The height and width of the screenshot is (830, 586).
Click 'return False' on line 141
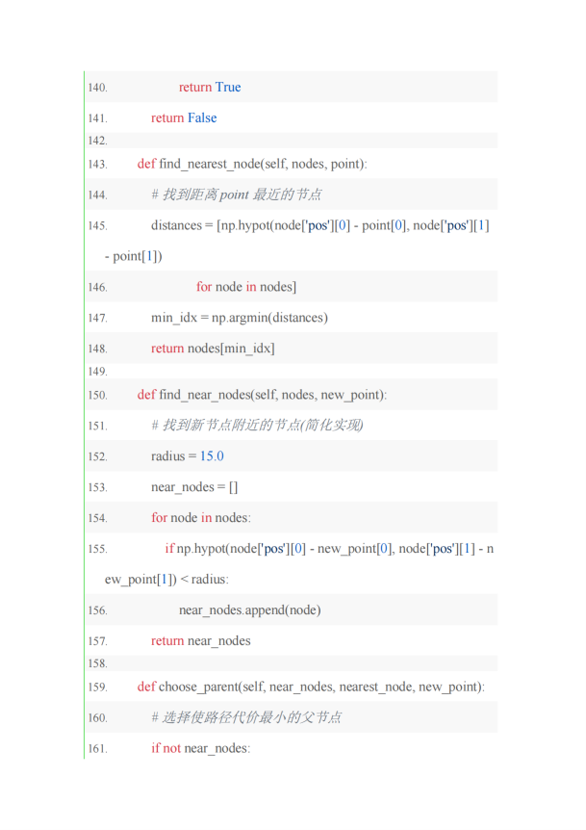coord(184,117)
